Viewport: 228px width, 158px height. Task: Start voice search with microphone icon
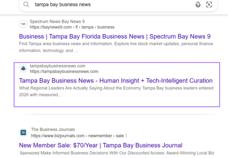pyautogui.click(x=198, y=5)
